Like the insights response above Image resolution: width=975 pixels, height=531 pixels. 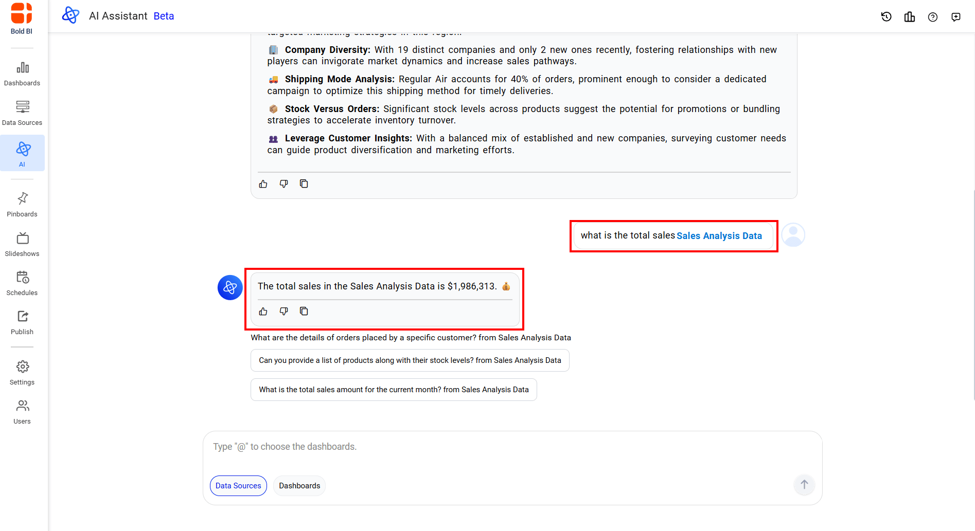point(263,184)
